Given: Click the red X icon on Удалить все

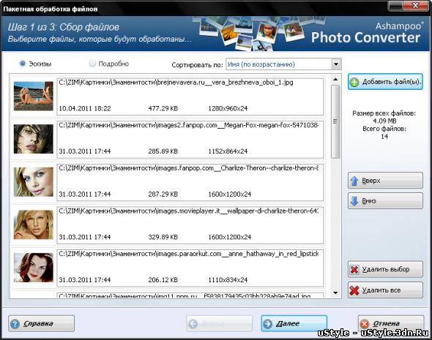Looking at the screenshot, I should pyautogui.click(x=354, y=290).
